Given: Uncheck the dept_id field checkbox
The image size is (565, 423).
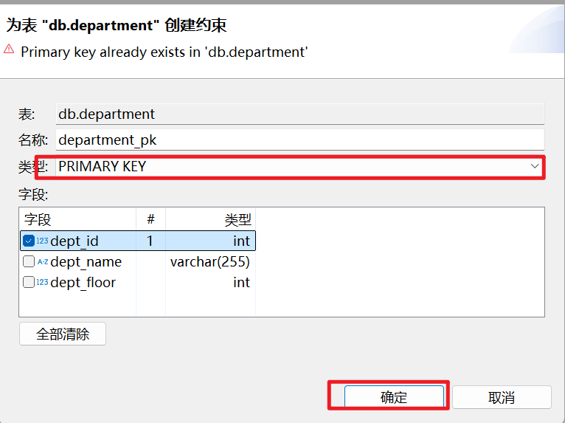Looking at the screenshot, I should click(28, 241).
